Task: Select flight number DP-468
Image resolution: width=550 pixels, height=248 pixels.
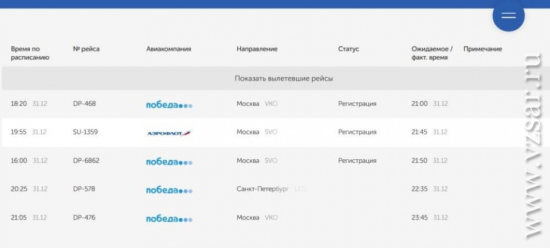Action: tap(85, 104)
